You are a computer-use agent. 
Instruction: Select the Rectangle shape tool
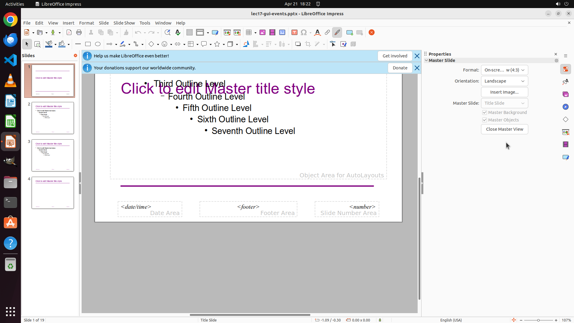click(x=88, y=44)
